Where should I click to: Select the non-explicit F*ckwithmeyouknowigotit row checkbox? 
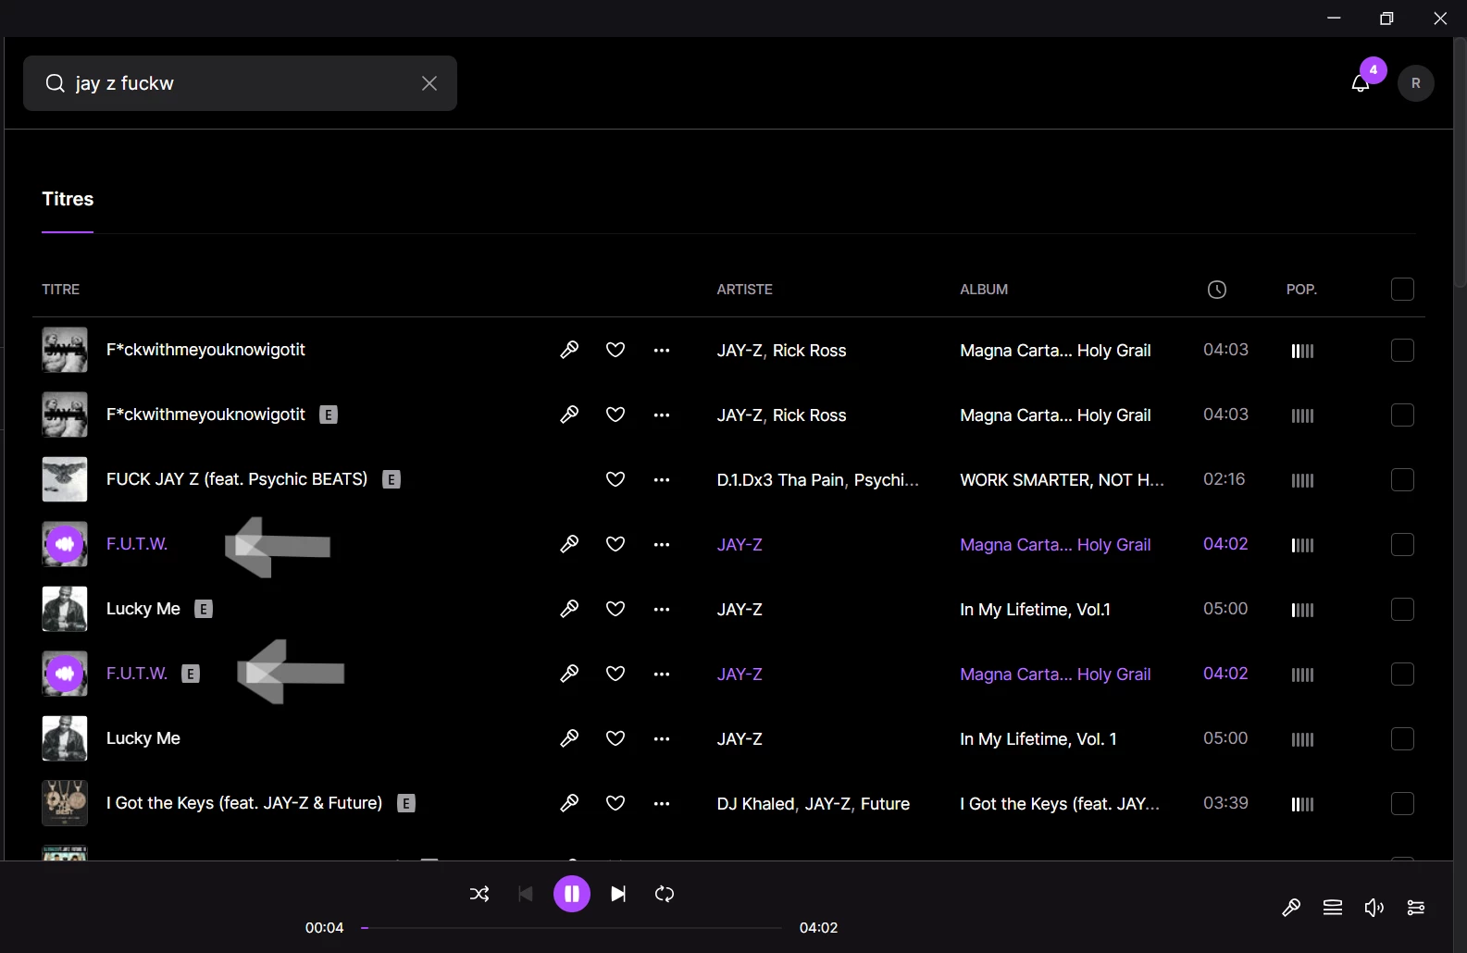[x=1402, y=350]
